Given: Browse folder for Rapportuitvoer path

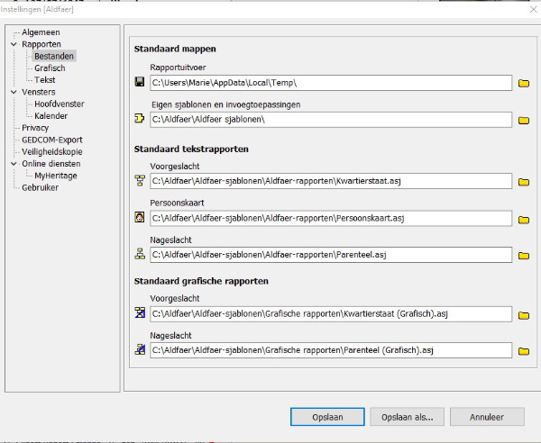Looking at the screenshot, I should coord(524,84).
